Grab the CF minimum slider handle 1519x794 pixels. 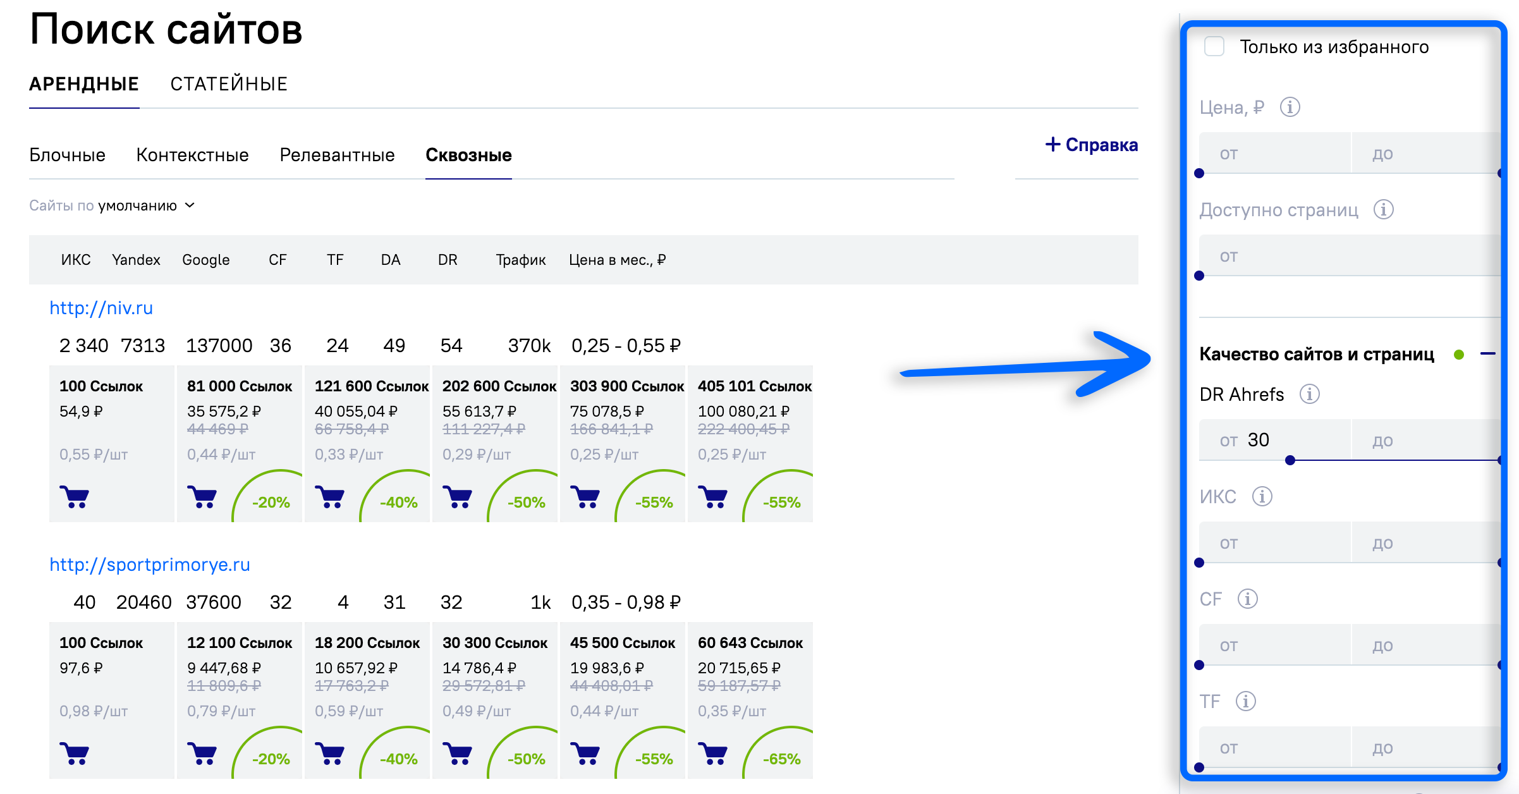click(1199, 665)
